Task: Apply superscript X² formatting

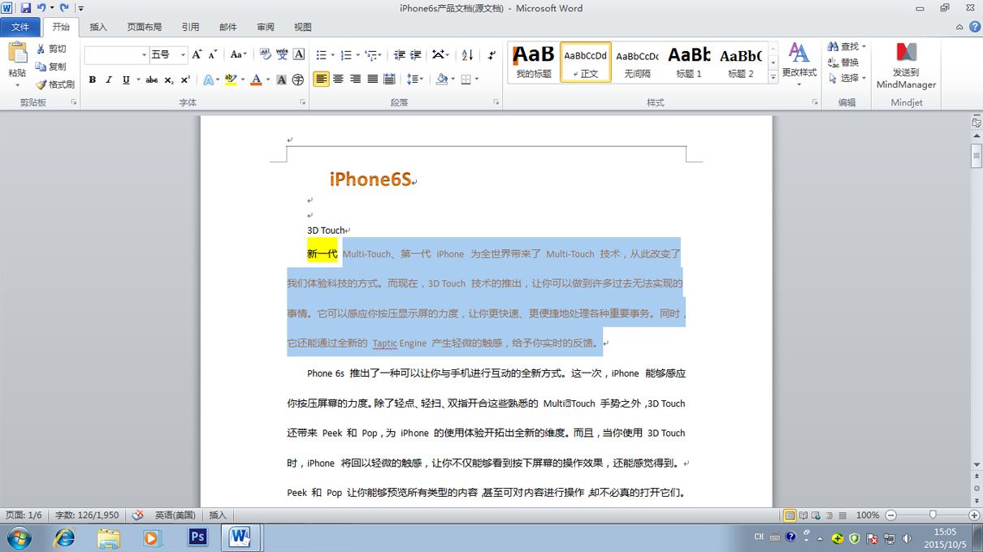Action: point(185,80)
